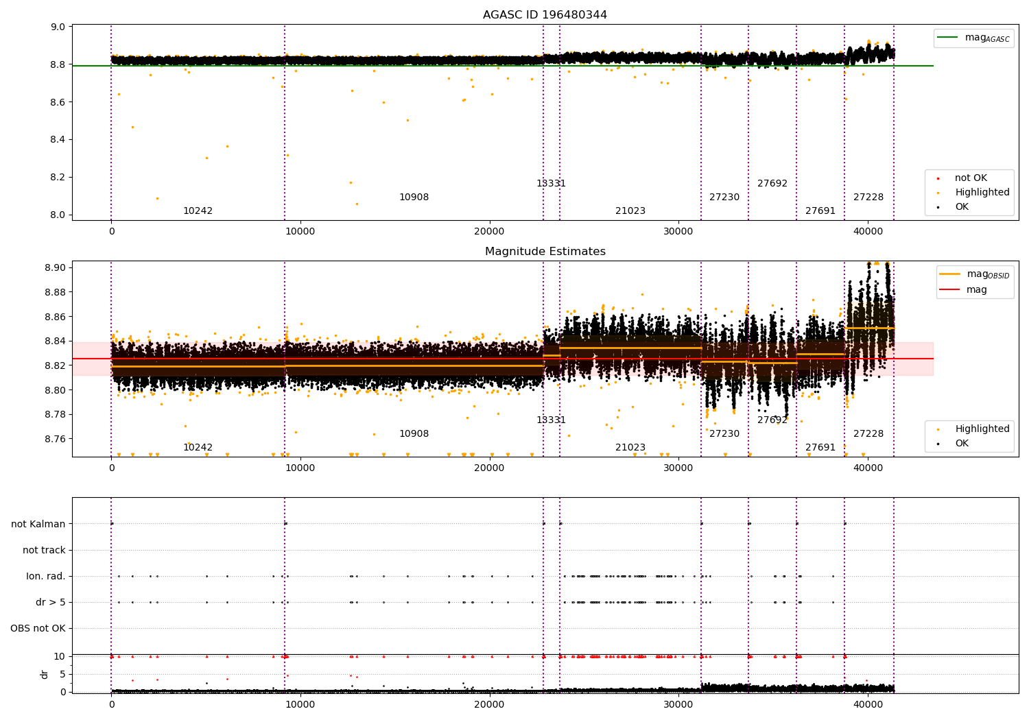Click obsid label 27692 in the top plot
Viewport: 1029px width, 720px height.
(772, 184)
